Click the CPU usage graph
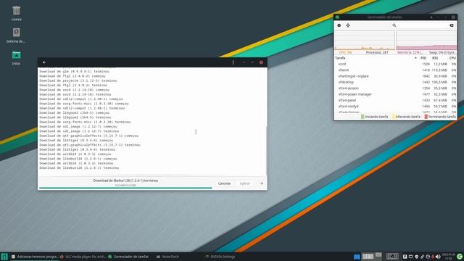The image size is (464, 261). point(364,41)
